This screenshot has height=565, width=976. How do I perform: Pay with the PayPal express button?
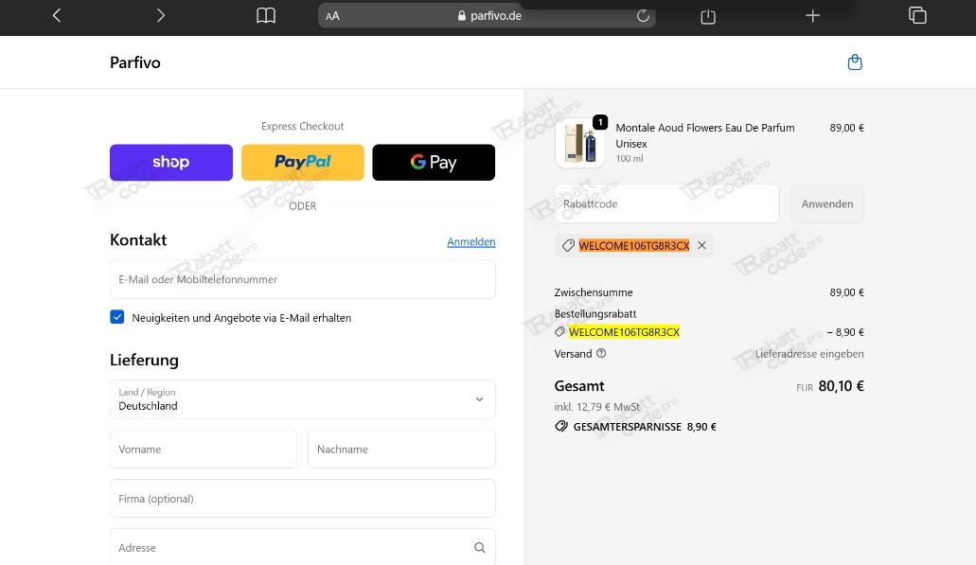(303, 163)
